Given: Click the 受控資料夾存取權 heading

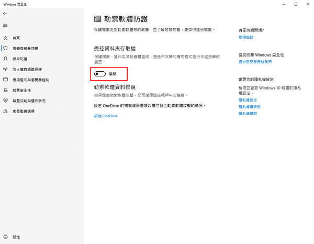Looking at the screenshot, I should [x=115, y=49].
